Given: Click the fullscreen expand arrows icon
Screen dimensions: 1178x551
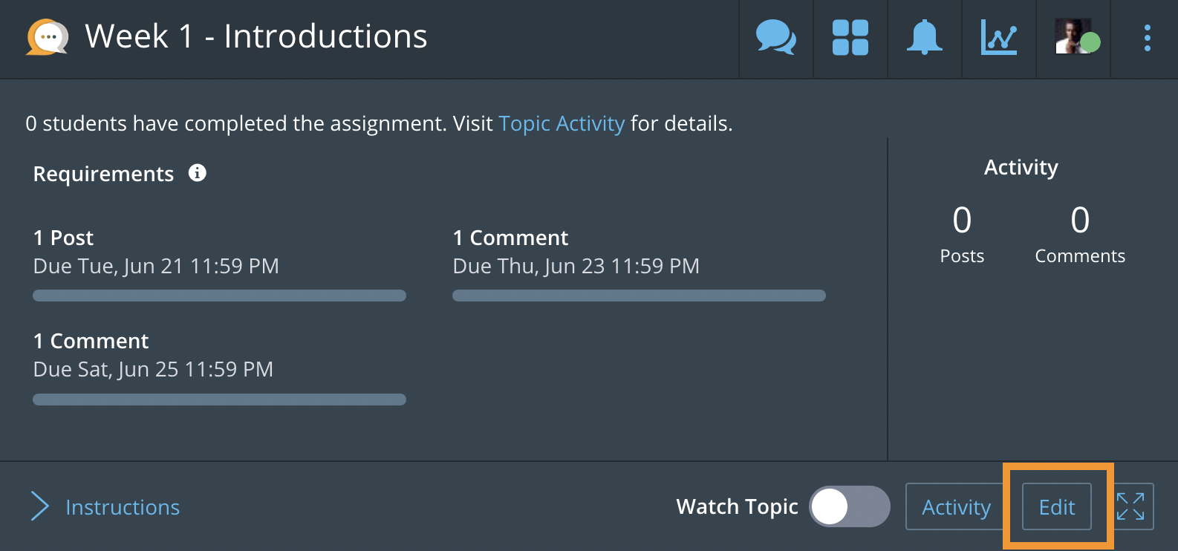Looking at the screenshot, I should (1130, 506).
